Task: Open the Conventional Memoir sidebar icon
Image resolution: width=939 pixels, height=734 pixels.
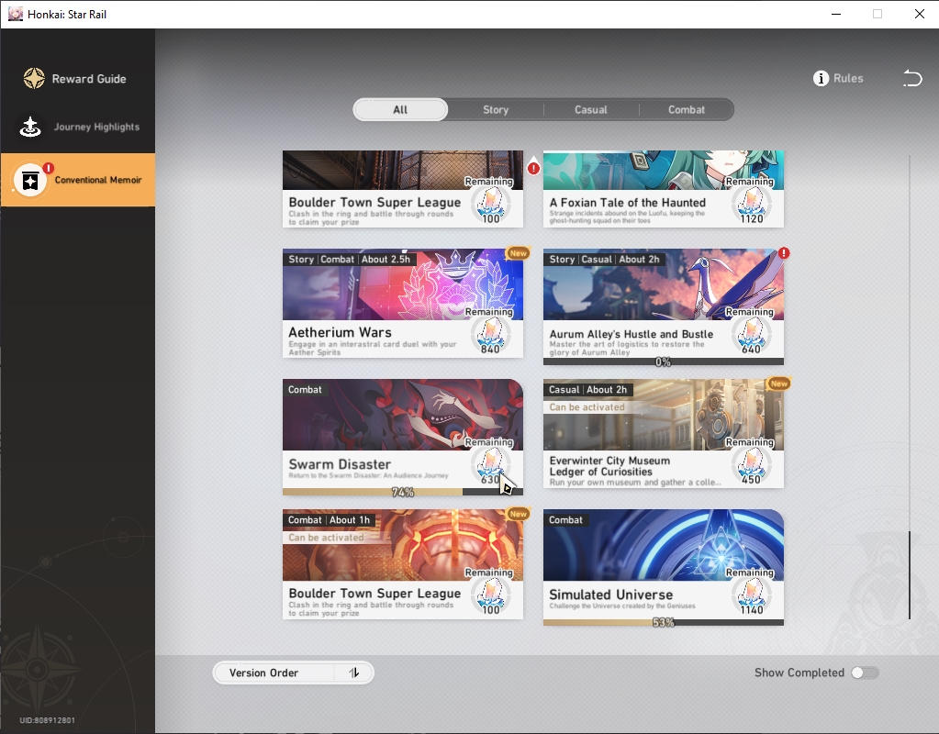Action: 30,180
